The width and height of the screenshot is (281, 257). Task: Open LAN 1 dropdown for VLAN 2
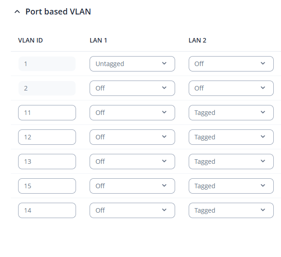[x=132, y=88]
